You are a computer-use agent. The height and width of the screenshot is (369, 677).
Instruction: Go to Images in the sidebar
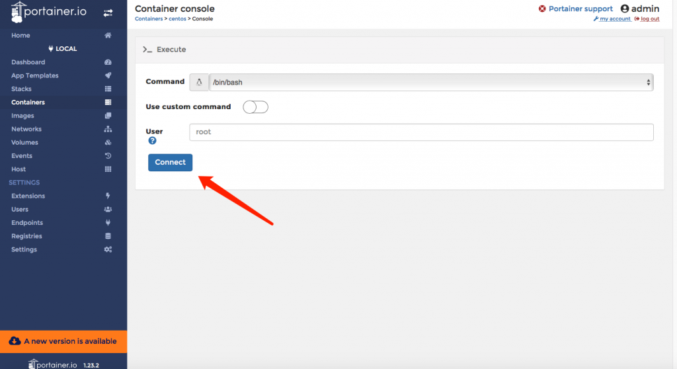(22, 116)
